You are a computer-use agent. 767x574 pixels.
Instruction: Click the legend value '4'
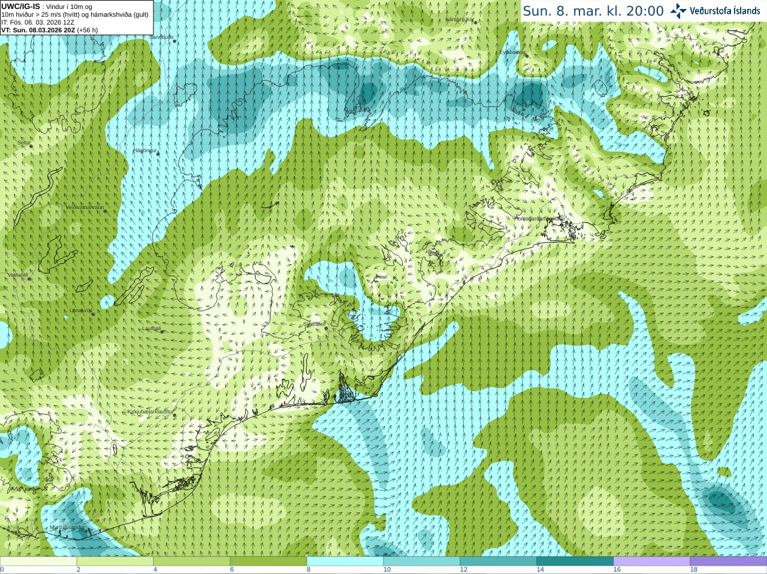point(155,570)
